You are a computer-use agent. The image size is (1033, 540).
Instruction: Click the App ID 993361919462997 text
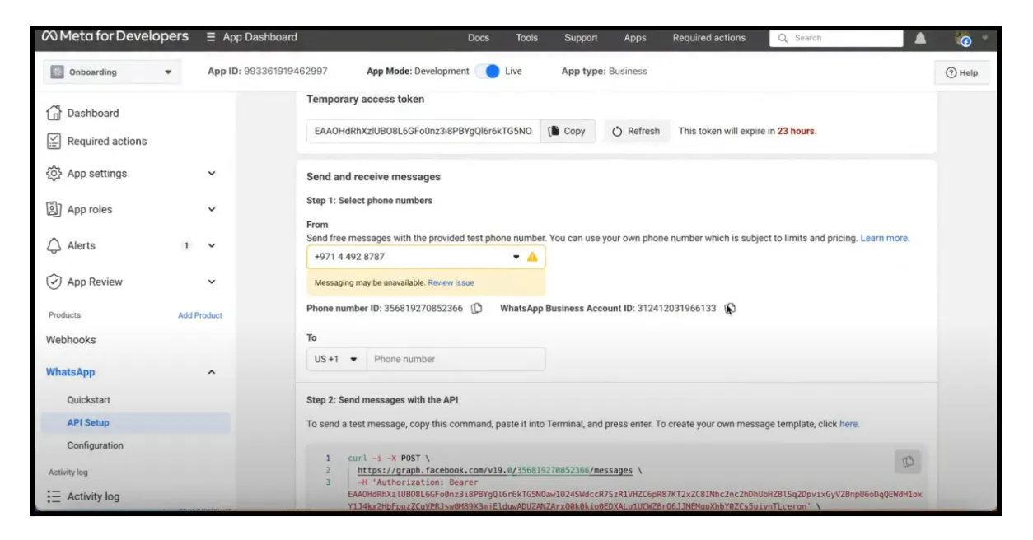point(268,72)
